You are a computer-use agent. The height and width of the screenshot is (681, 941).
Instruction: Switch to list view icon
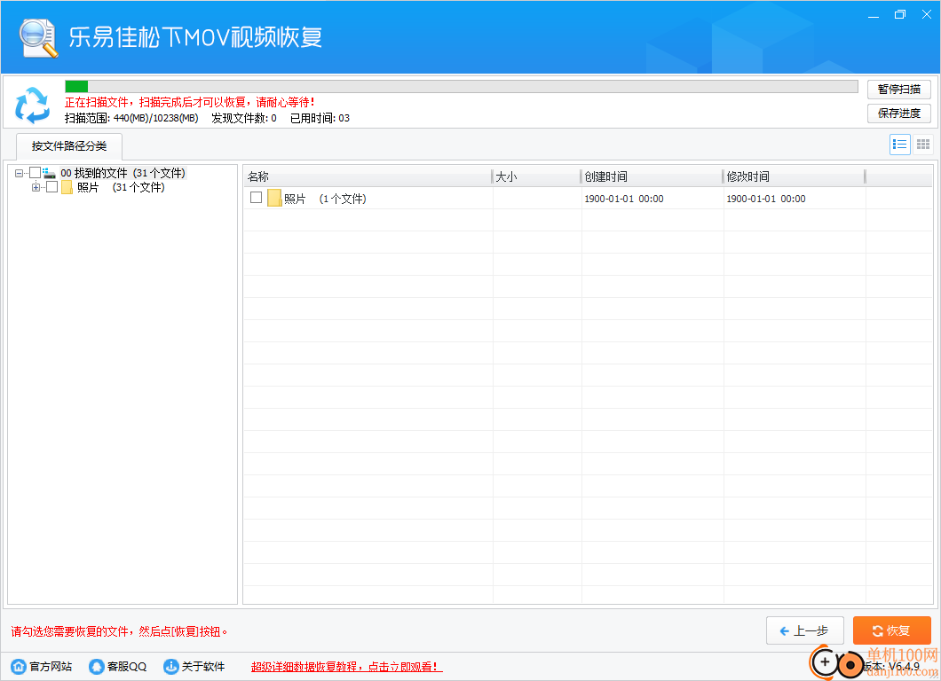[899, 145]
